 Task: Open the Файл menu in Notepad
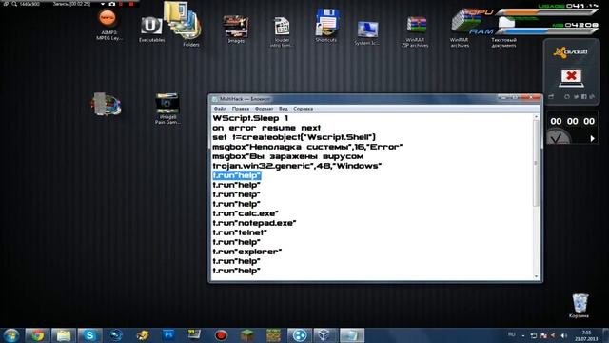(x=220, y=109)
